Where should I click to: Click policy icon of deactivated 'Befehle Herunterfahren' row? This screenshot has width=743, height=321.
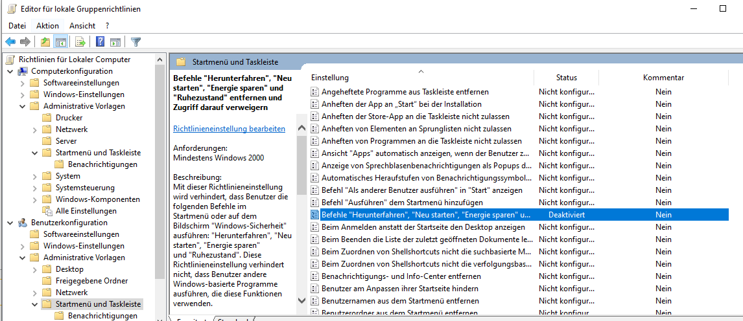tap(315, 214)
